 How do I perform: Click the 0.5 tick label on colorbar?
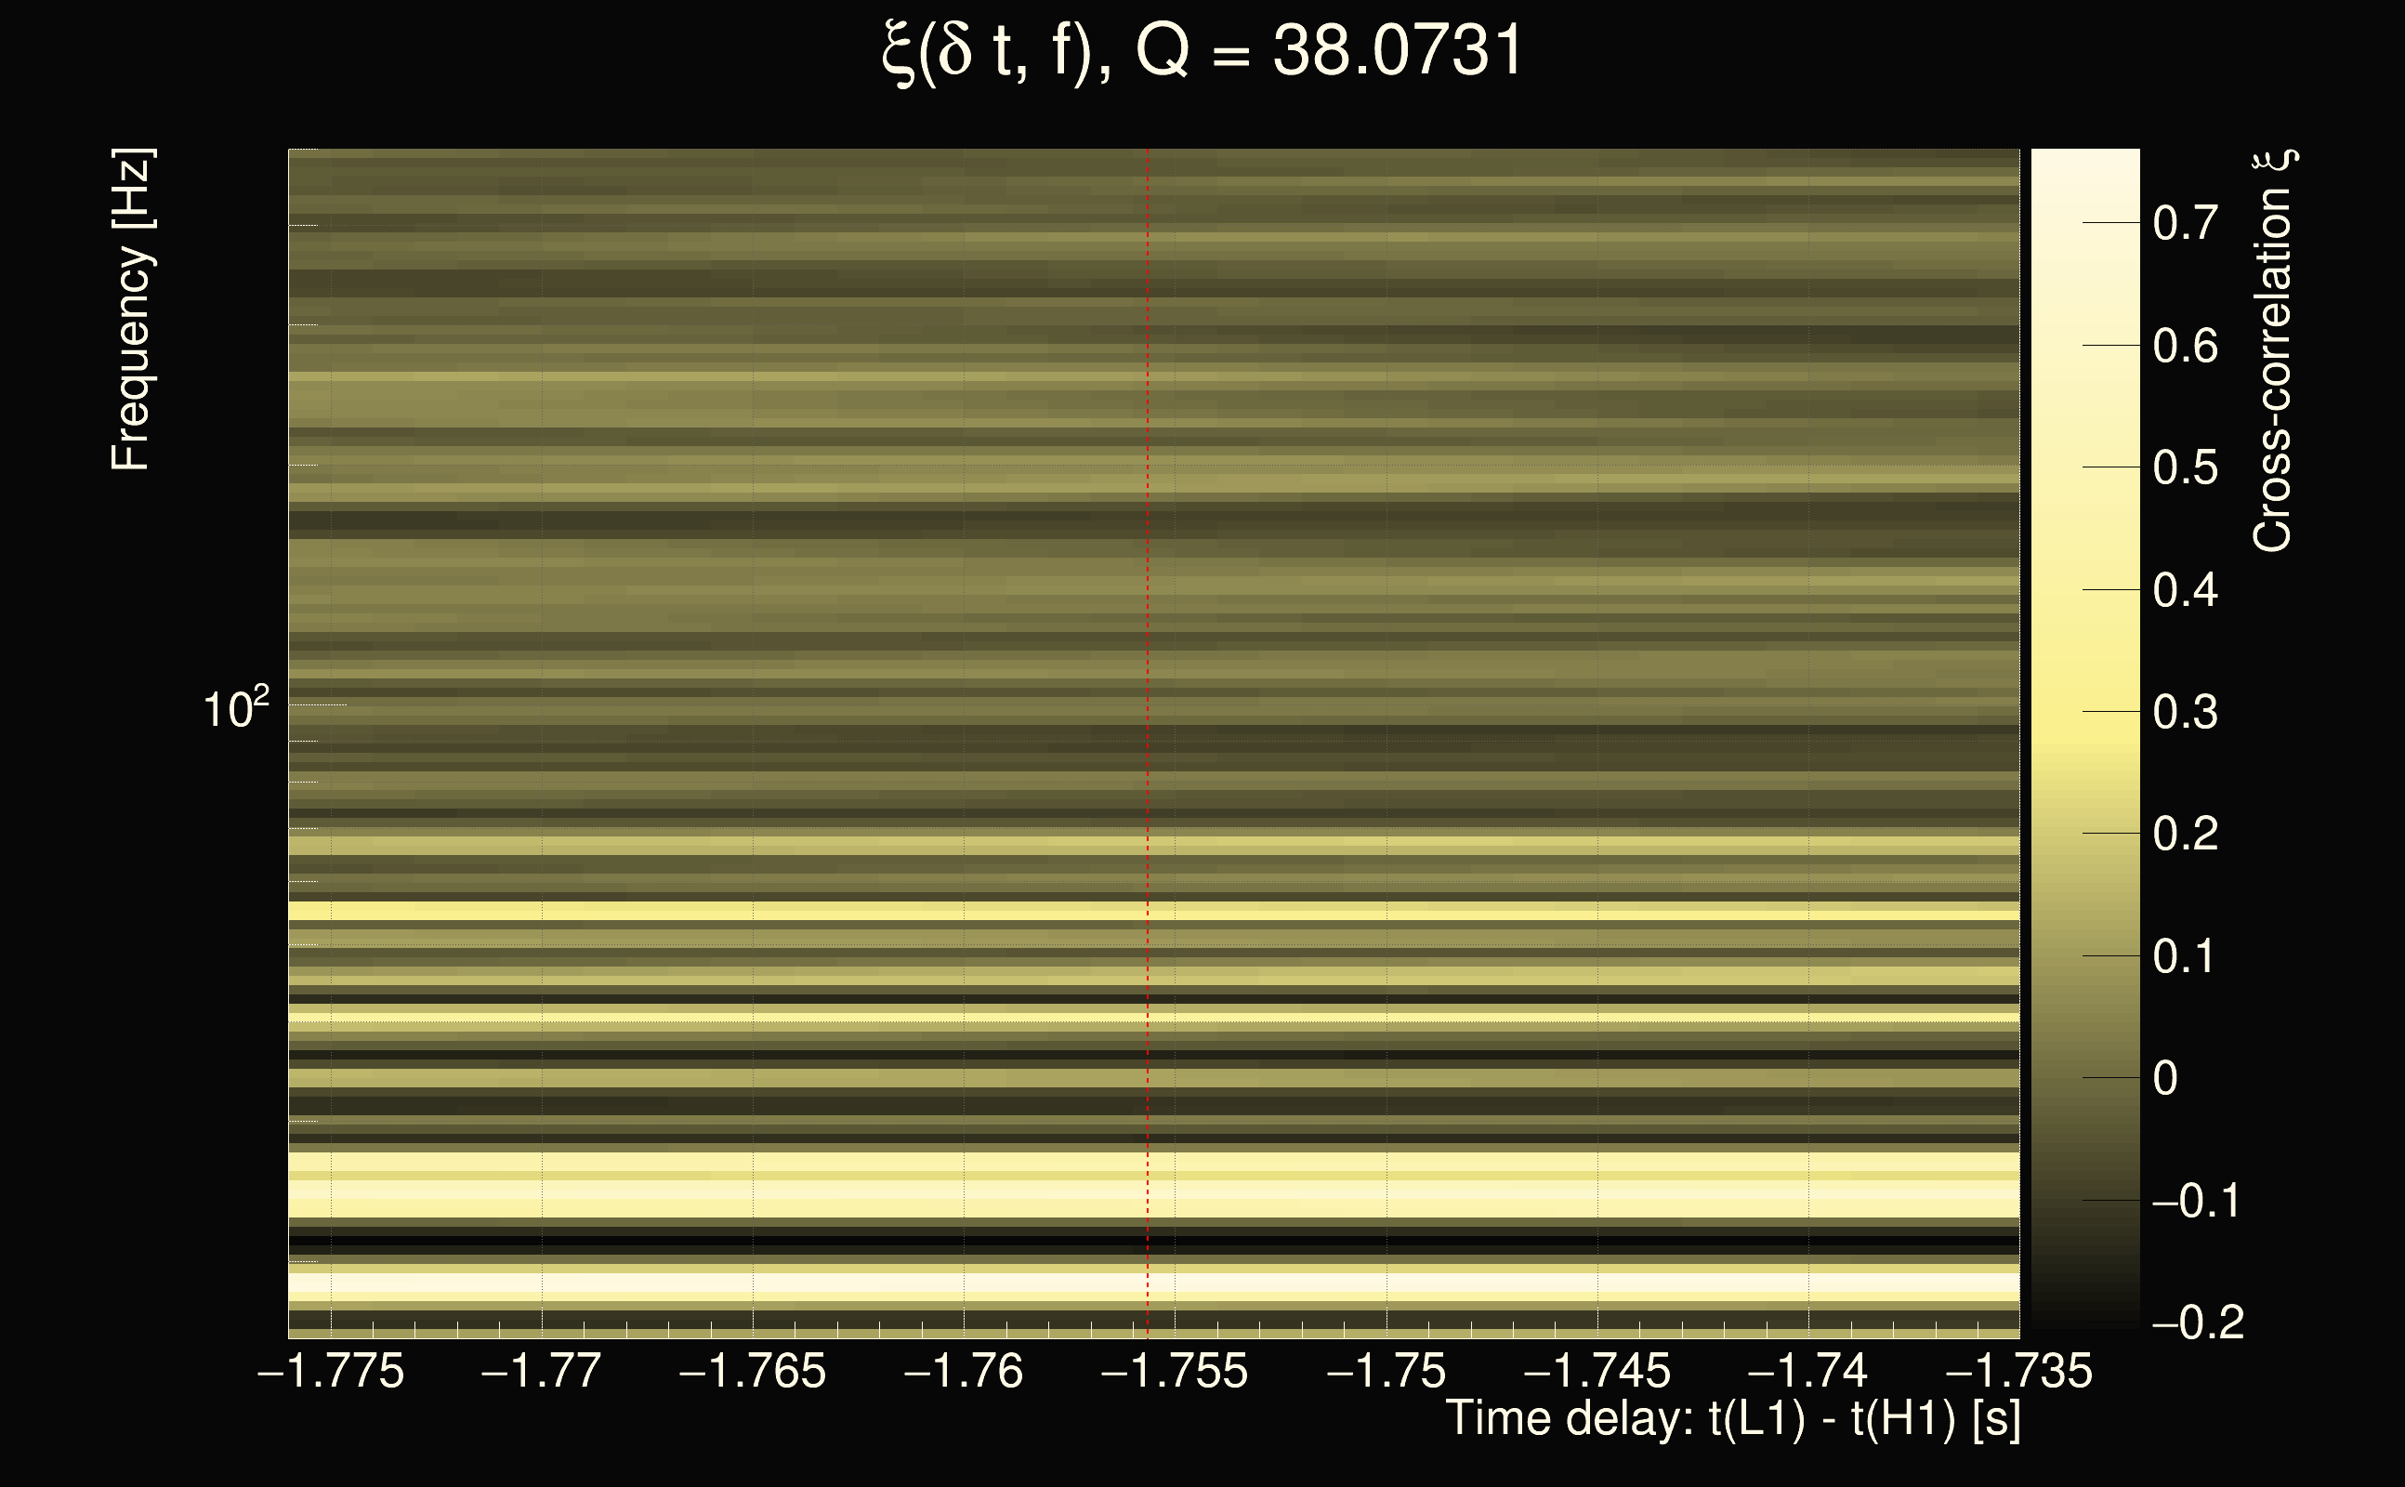tap(2185, 468)
